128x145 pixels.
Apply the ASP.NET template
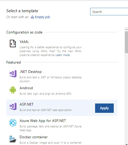click(104, 108)
